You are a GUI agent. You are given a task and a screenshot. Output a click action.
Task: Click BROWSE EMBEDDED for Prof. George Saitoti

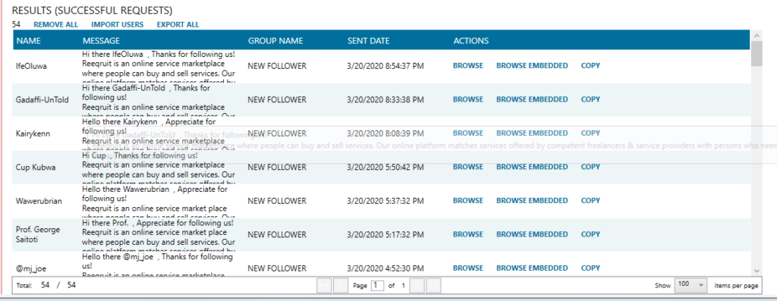[532, 234]
